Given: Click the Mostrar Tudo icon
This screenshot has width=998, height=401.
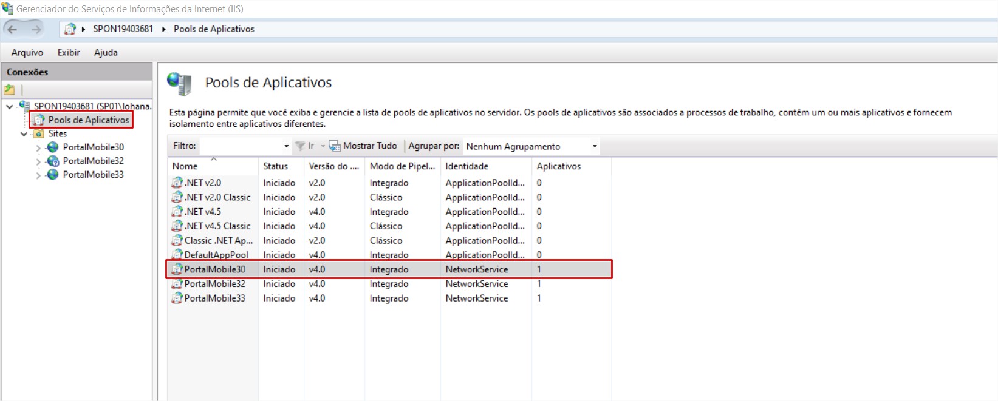Looking at the screenshot, I should (335, 146).
